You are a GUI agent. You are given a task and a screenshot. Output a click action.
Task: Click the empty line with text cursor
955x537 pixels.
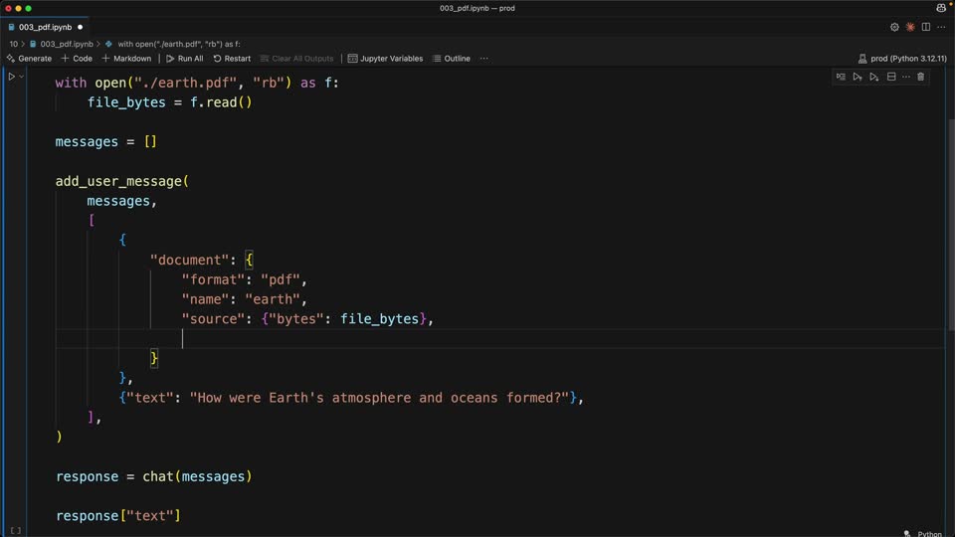pos(499,338)
